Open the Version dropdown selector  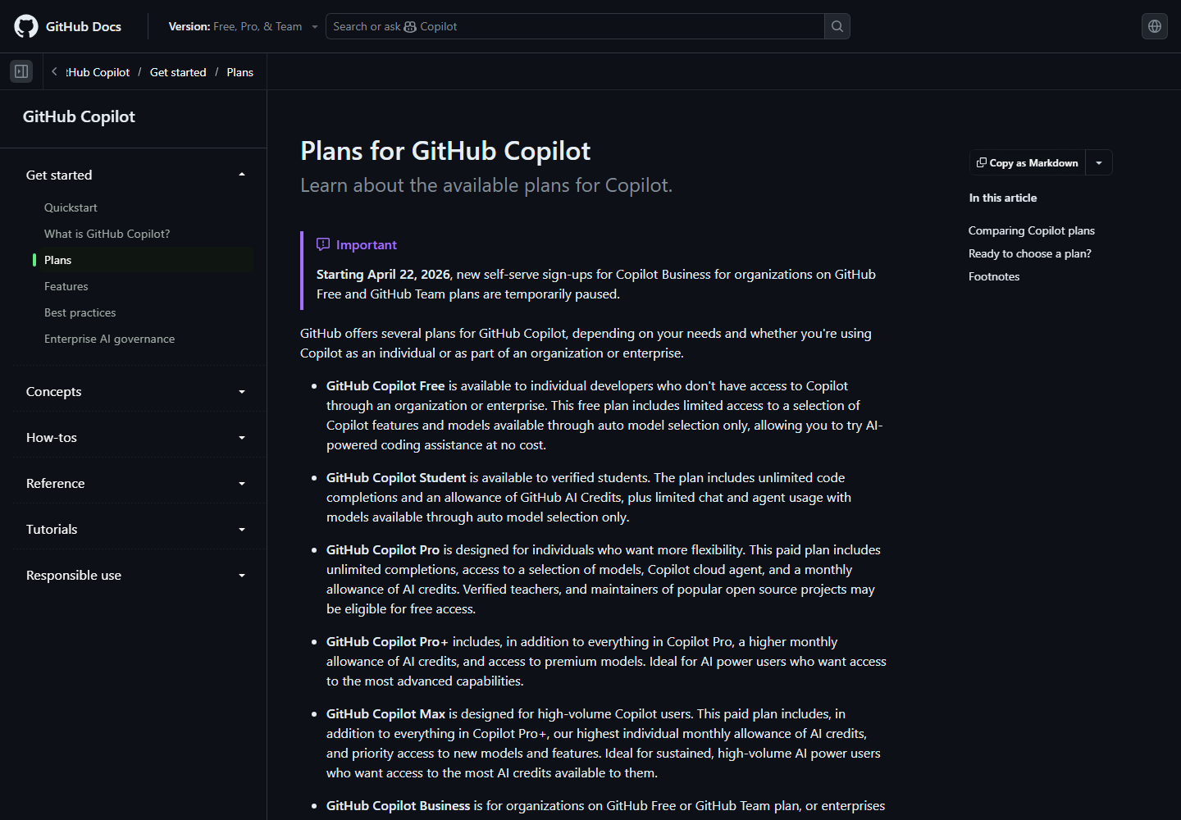coord(243,26)
